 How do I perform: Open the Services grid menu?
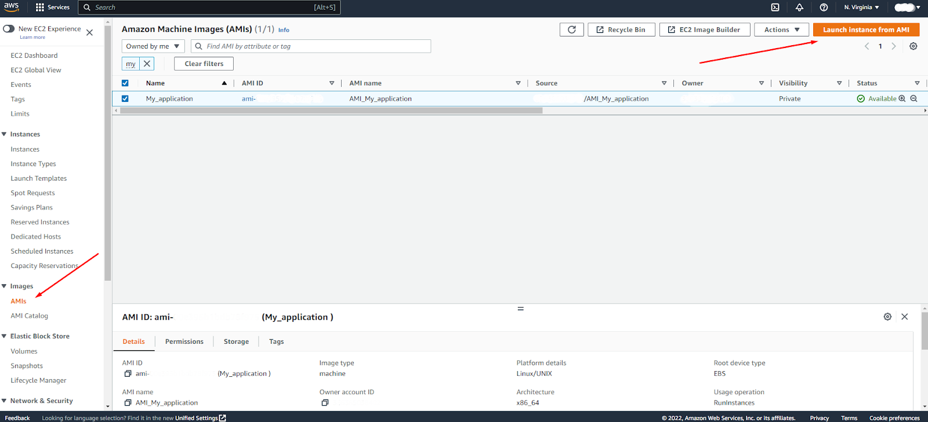(52, 8)
